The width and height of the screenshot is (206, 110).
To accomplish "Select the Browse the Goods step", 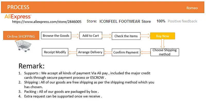I will [x=56, y=35].
